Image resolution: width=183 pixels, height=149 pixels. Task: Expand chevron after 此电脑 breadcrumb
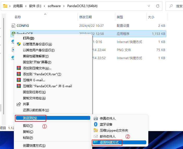(x=26, y=6)
